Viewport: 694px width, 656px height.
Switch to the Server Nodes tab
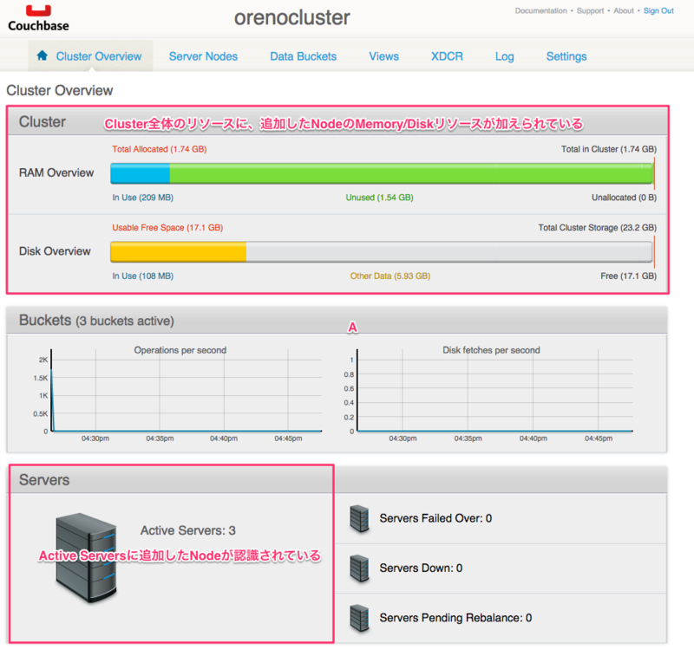pos(203,56)
